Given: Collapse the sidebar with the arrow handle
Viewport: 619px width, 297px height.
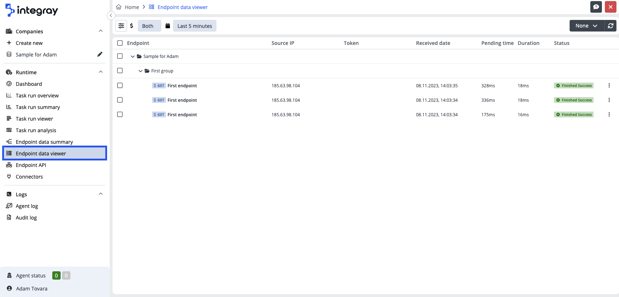Looking at the screenshot, I should (111, 15).
